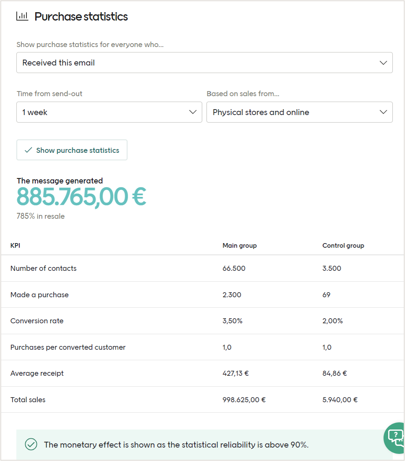Image resolution: width=405 pixels, height=461 pixels.
Task: Click the Conversion rate value 3,50%
Action: tap(232, 321)
